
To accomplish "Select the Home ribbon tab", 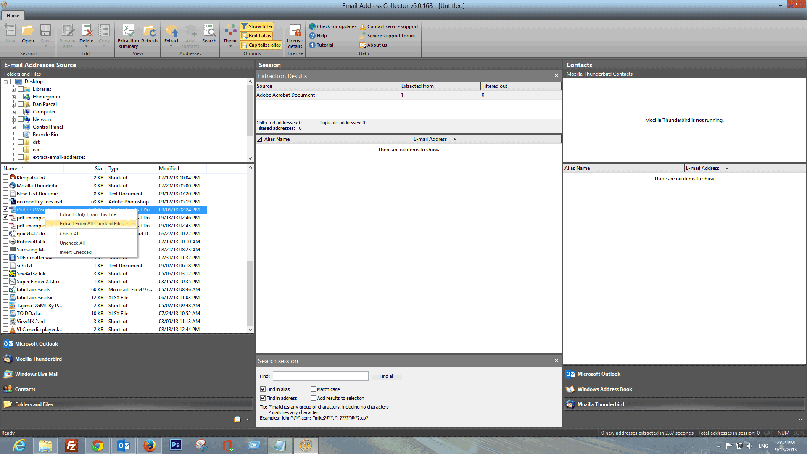I will (x=13, y=16).
